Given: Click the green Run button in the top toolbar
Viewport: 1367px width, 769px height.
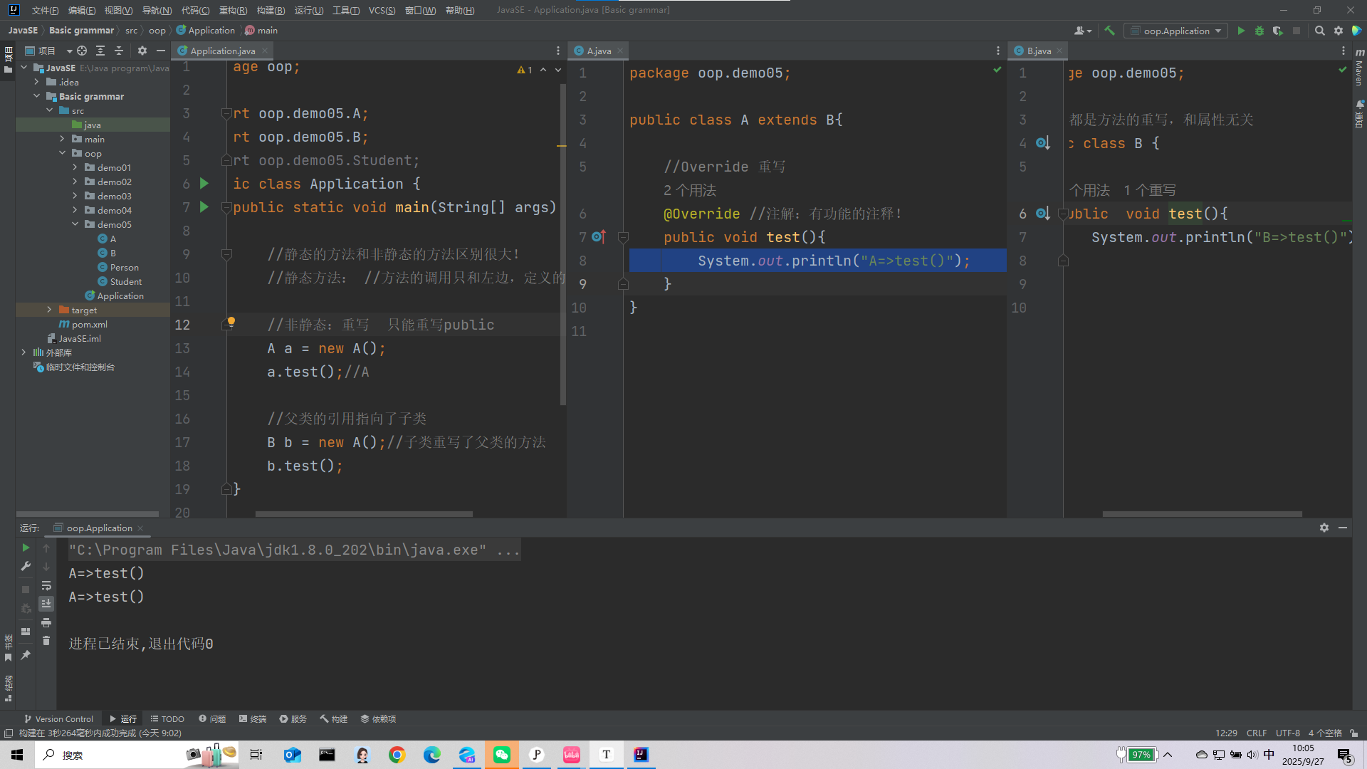Looking at the screenshot, I should pyautogui.click(x=1241, y=31).
